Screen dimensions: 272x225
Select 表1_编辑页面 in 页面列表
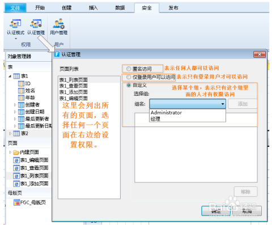coord(89,98)
